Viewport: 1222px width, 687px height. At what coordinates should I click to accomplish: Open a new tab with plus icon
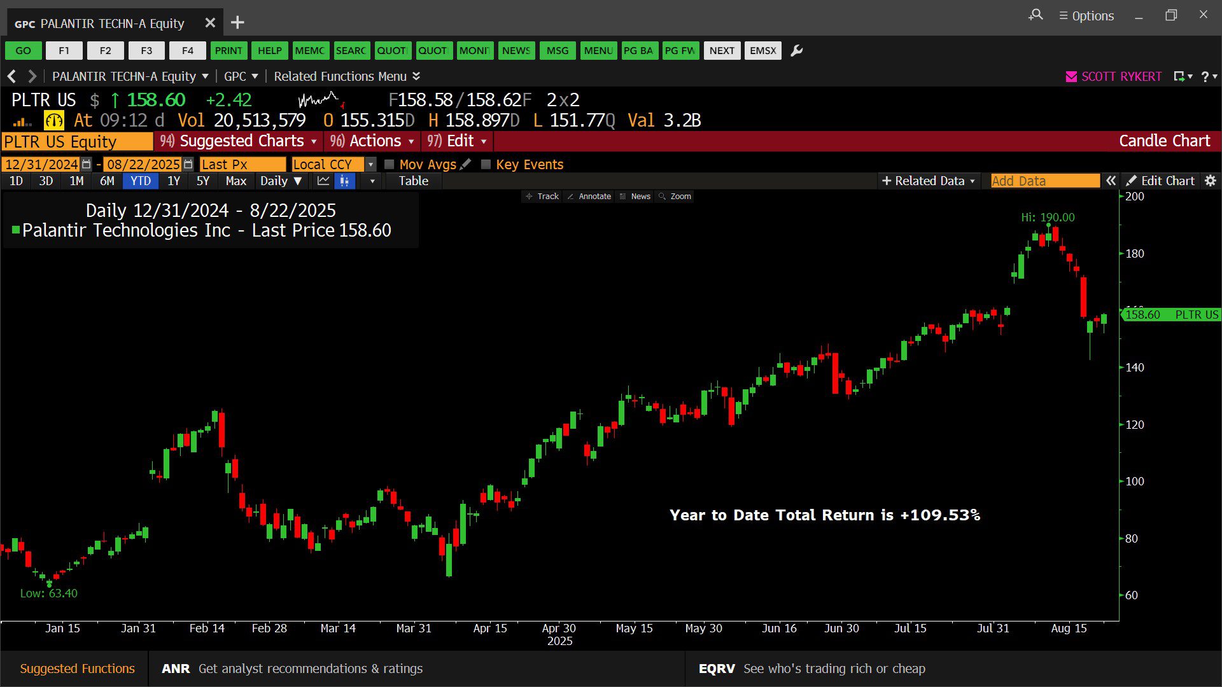point(237,23)
